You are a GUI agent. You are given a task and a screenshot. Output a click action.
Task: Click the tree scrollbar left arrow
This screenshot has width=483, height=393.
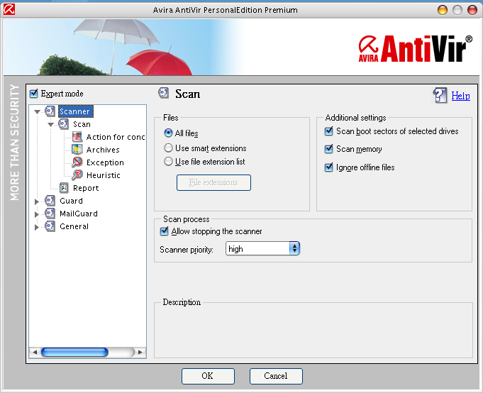[35, 352]
